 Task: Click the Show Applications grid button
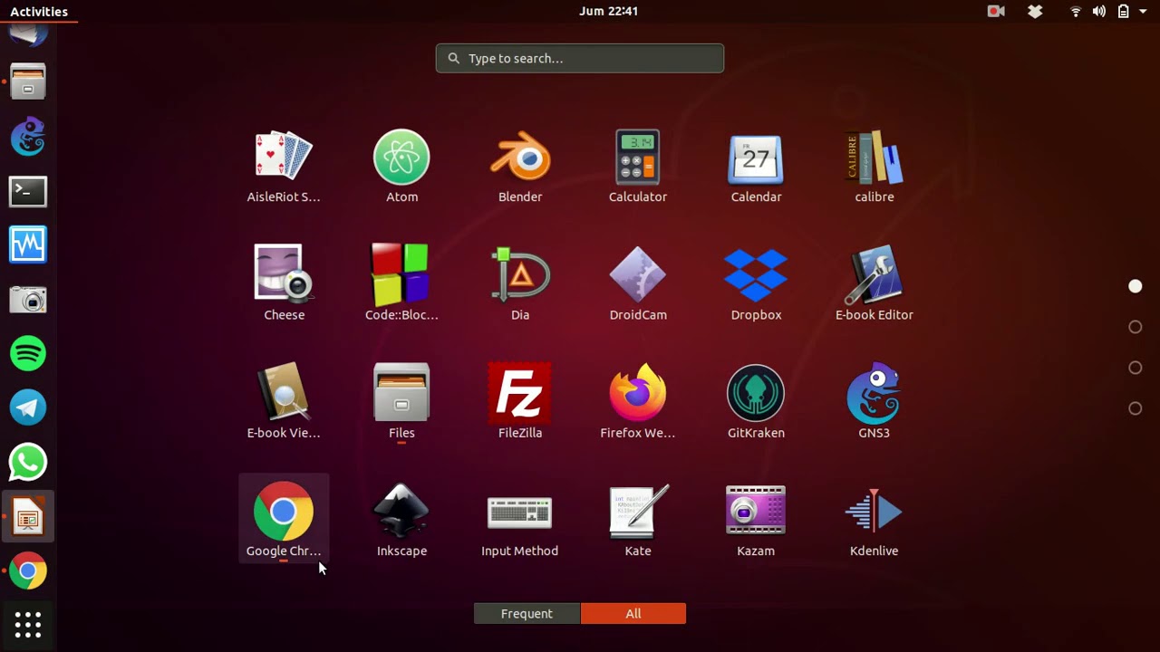tap(28, 625)
